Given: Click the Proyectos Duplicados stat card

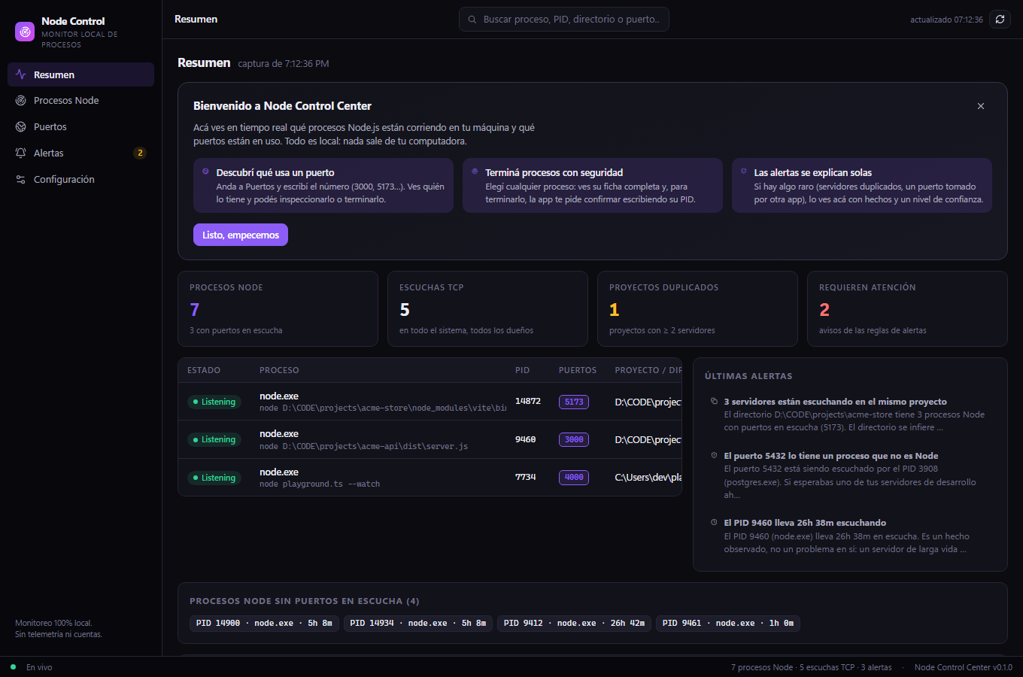Looking at the screenshot, I should click(697, 308).
